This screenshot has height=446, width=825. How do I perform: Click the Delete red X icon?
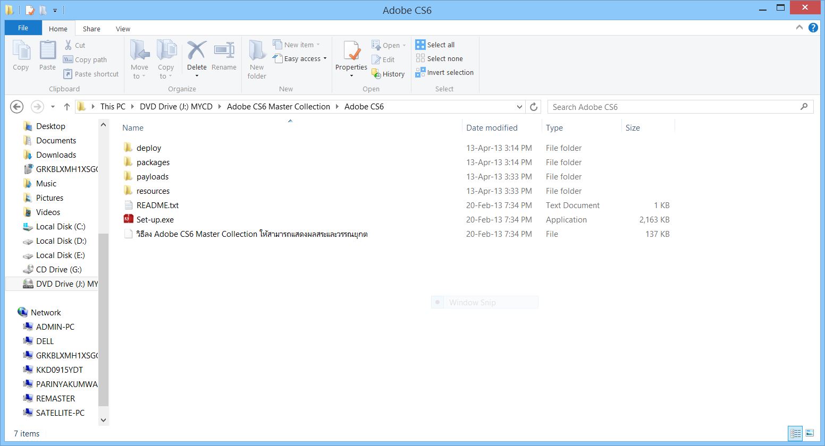pyautogui.click(x=197, y=50)
